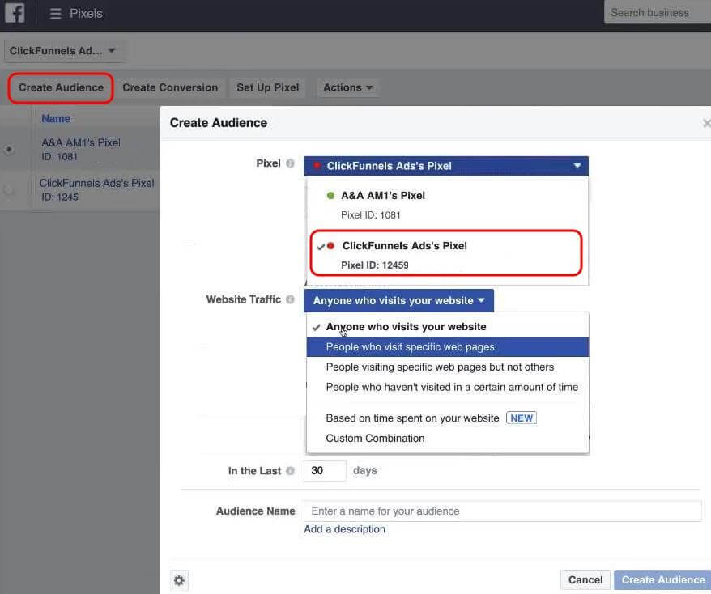Click the Website Traffic info icon
Viewport: 711px width, 594px height.
point(290,299)
